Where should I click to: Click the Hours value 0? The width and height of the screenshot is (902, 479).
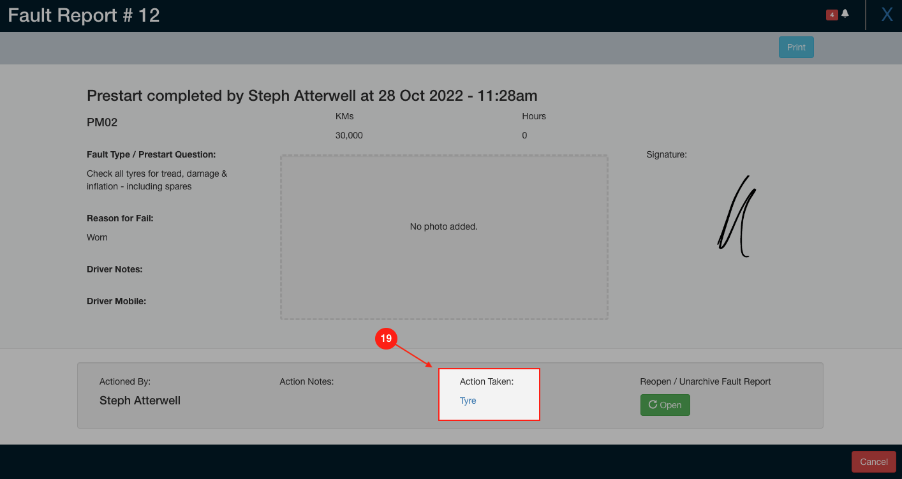(x=524, y=135)
